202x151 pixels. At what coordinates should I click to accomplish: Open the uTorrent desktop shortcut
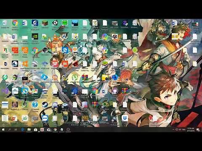coord(75,77)
